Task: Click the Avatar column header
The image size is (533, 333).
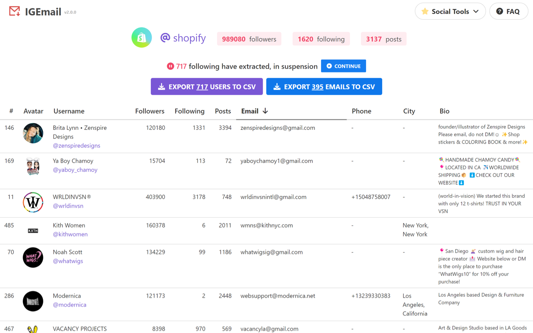Action: (x=33, y=111)
